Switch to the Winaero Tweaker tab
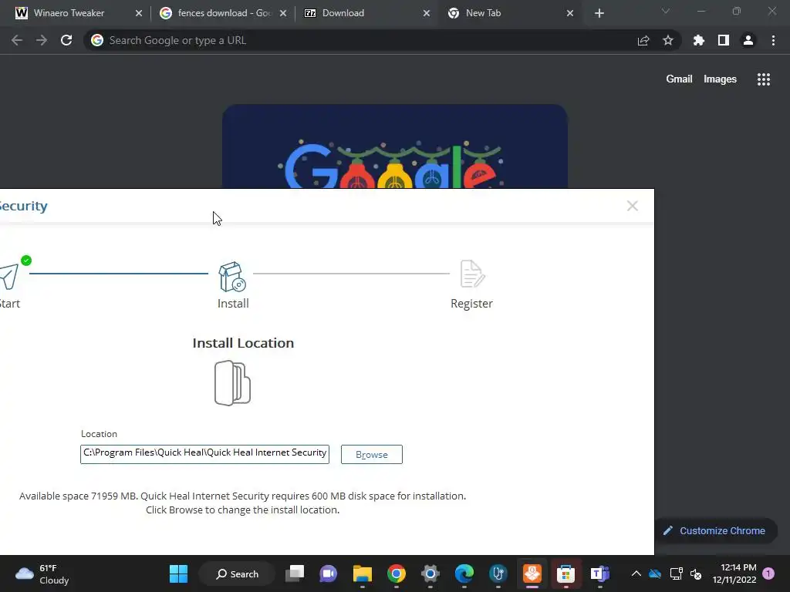790x592 pixels. [x=69, y=13]
